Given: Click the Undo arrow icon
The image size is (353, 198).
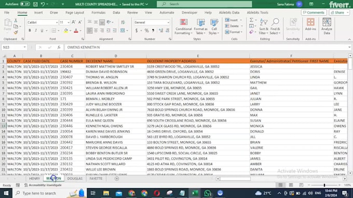Looking at the screenshot, I should pyautogui.click(x=43, y=4).
